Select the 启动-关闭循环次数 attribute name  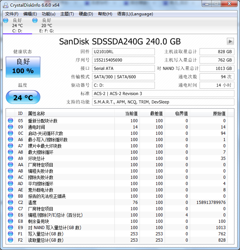46,133
